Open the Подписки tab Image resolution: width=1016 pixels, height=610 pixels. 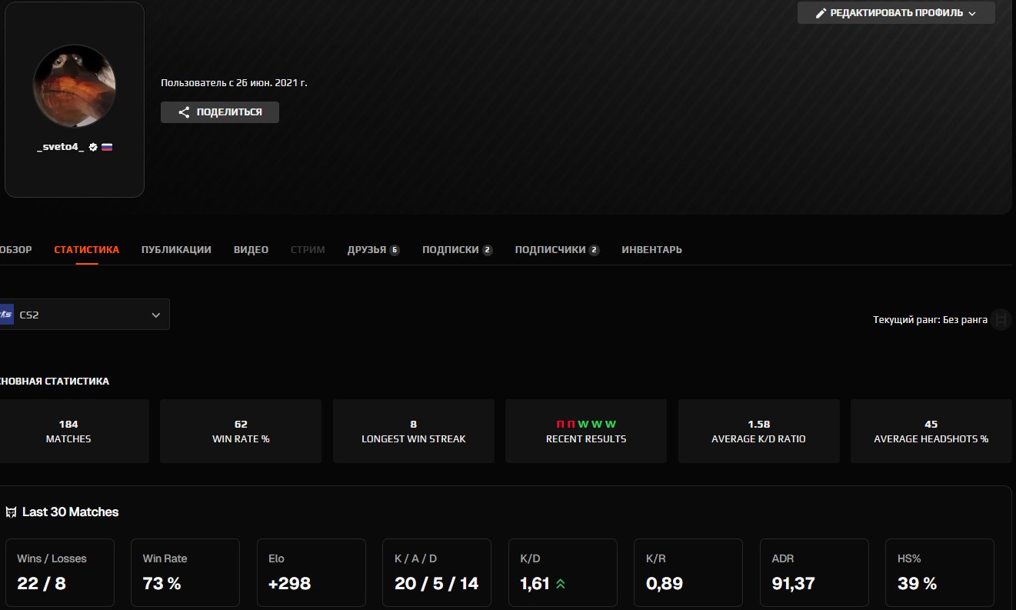[x=457, y=250]
